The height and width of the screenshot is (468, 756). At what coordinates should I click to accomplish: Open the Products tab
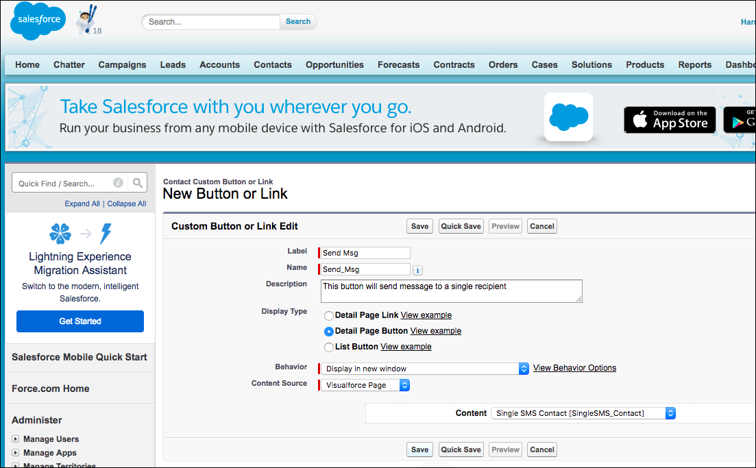[x=645, y=64]
